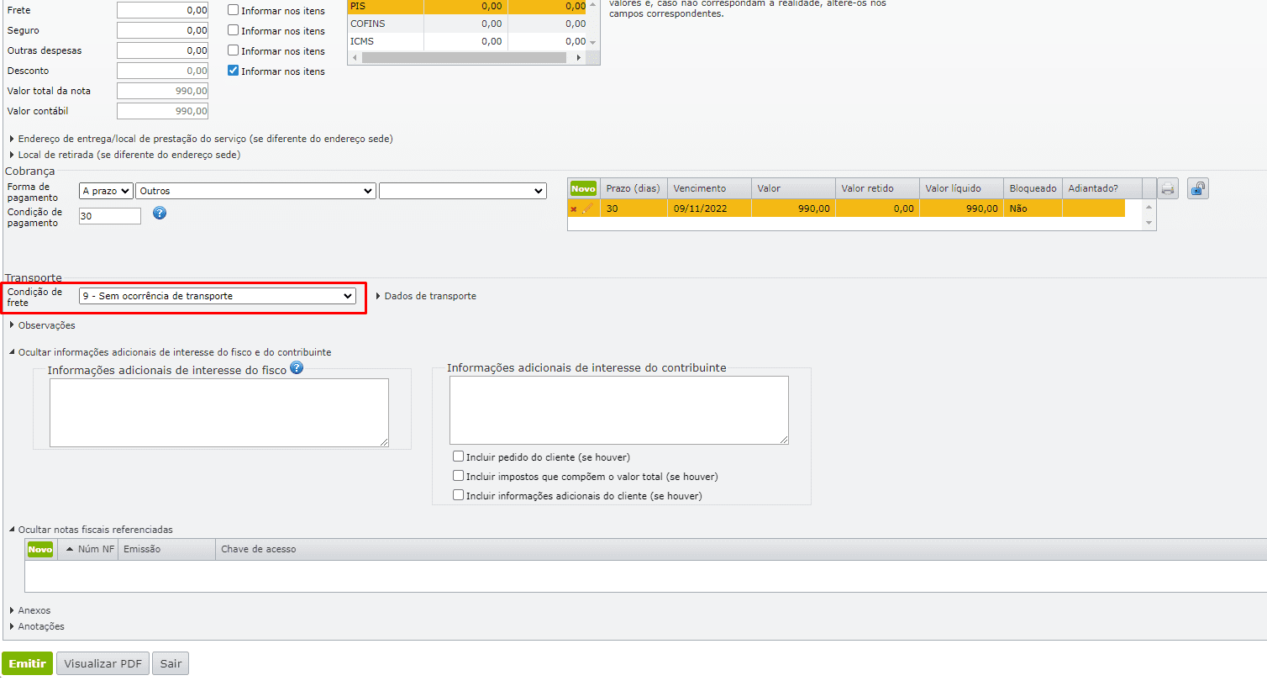Click the Adiantado? column header
The image size is (1267, 686).
tap(1102, 188)
